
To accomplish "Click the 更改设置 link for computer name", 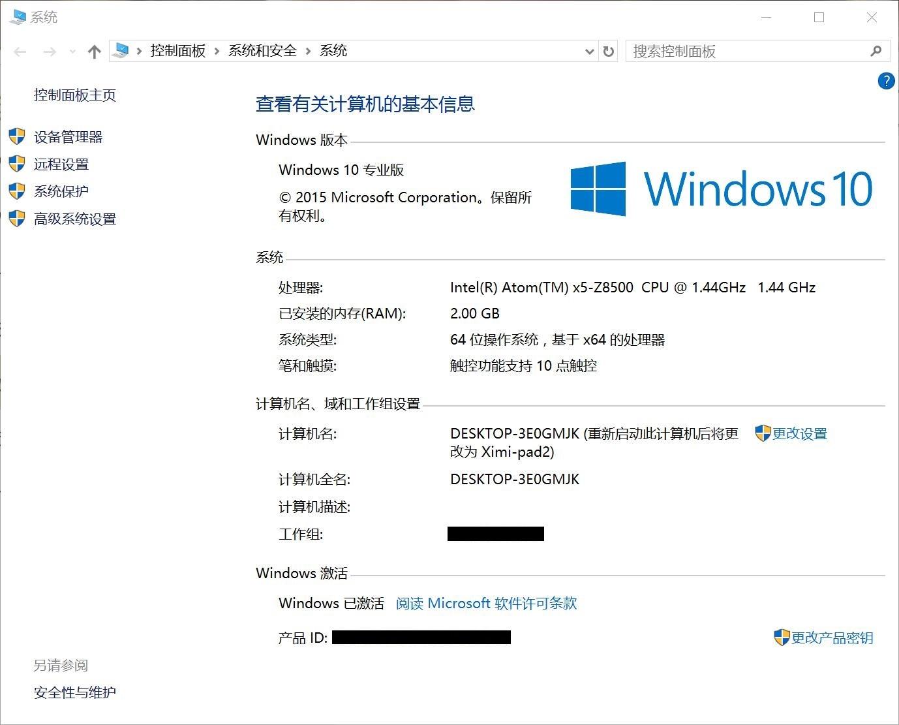I will [x=799, y=433].
